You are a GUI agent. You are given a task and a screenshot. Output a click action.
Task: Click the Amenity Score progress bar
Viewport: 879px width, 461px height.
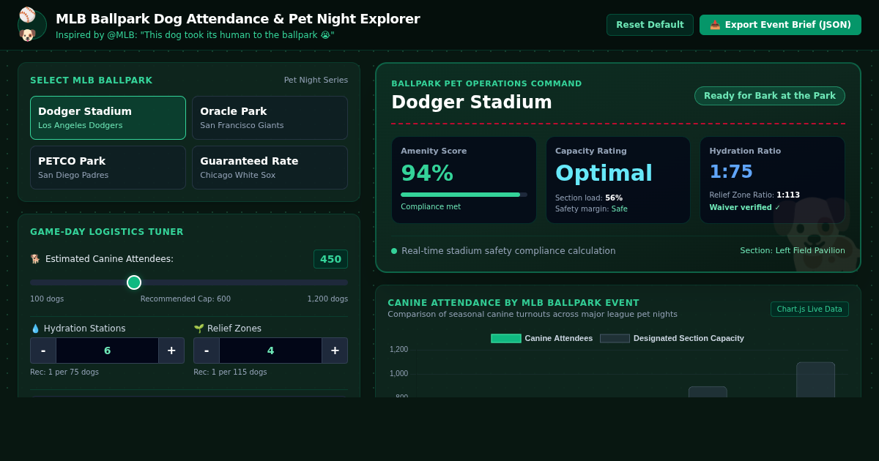click(464, 195)
